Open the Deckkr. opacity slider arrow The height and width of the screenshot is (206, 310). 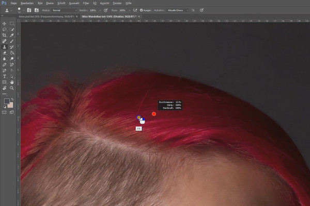pos(100,10)
